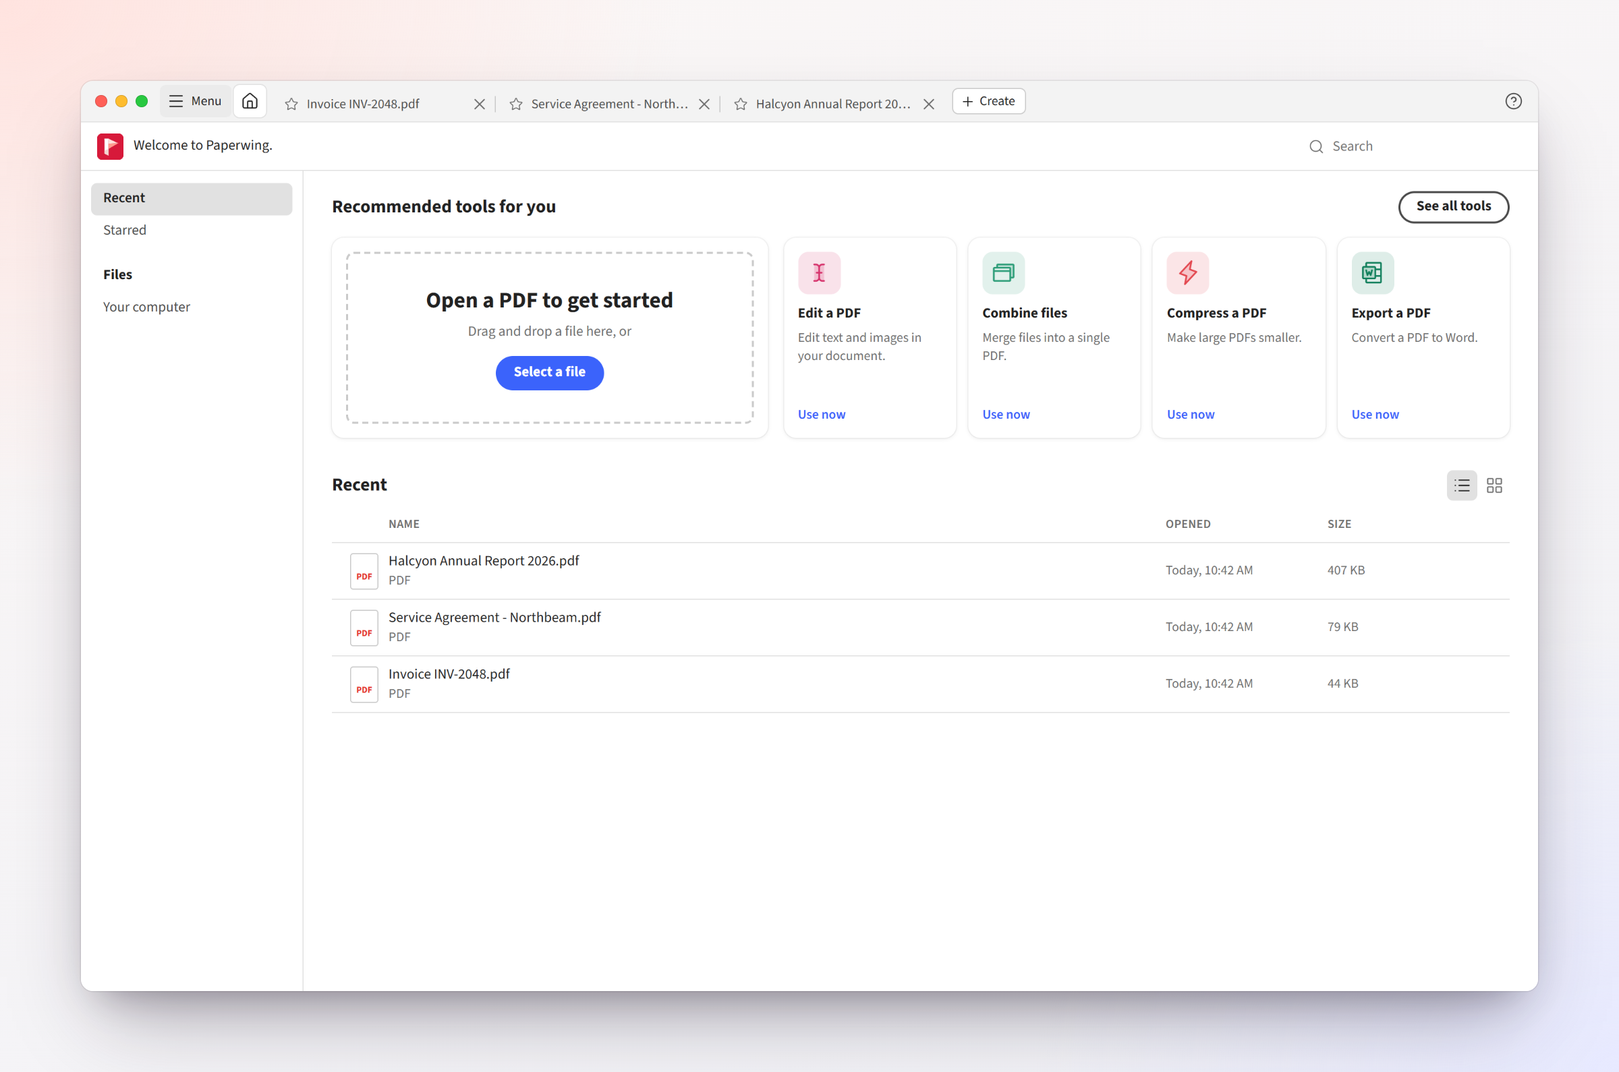Click the Edit a PDF tool icon
The image size is (1619, 1072).
click(819, 273)
